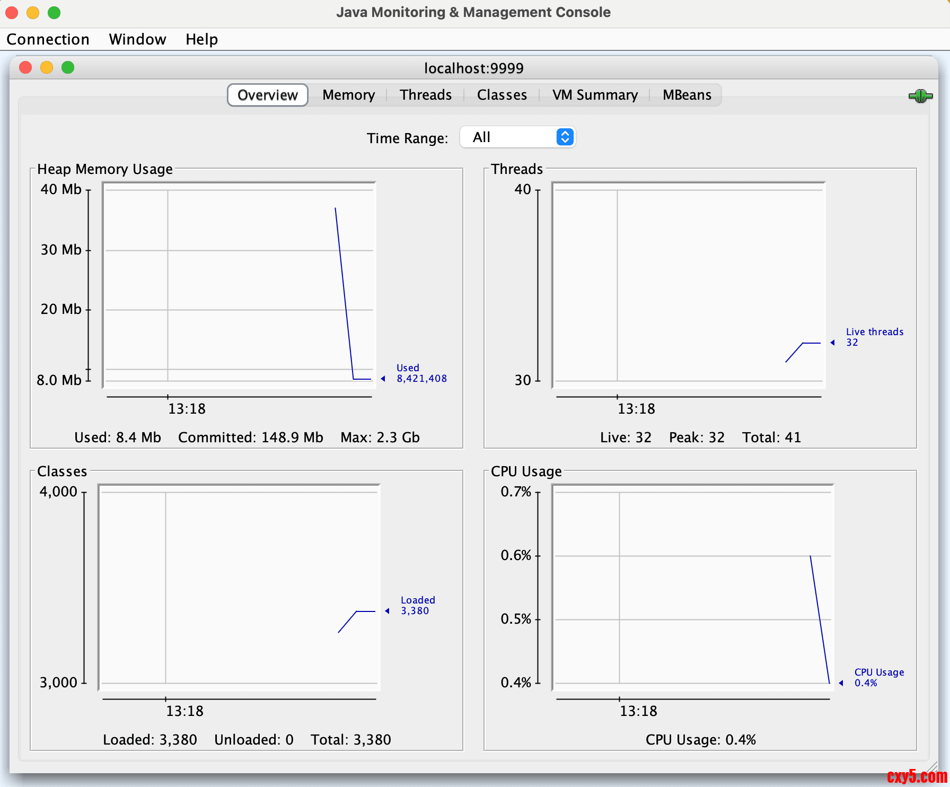Minimize the localhost:9999 inner window
The height and width of the screenshot is (787, 950).
[47, 68]
